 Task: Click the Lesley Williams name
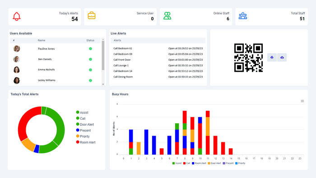46,80
